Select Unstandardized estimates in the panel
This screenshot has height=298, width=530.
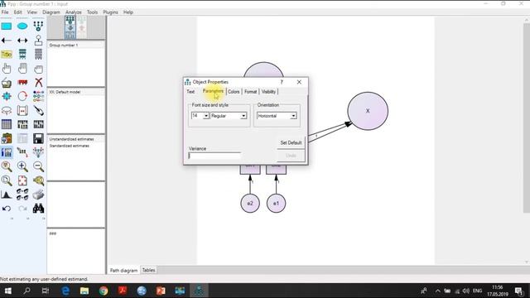click(x=72, y=139)
